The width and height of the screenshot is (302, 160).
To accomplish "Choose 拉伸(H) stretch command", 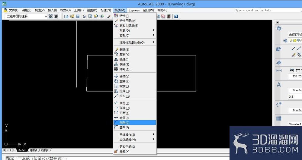I will coord(135,91).
